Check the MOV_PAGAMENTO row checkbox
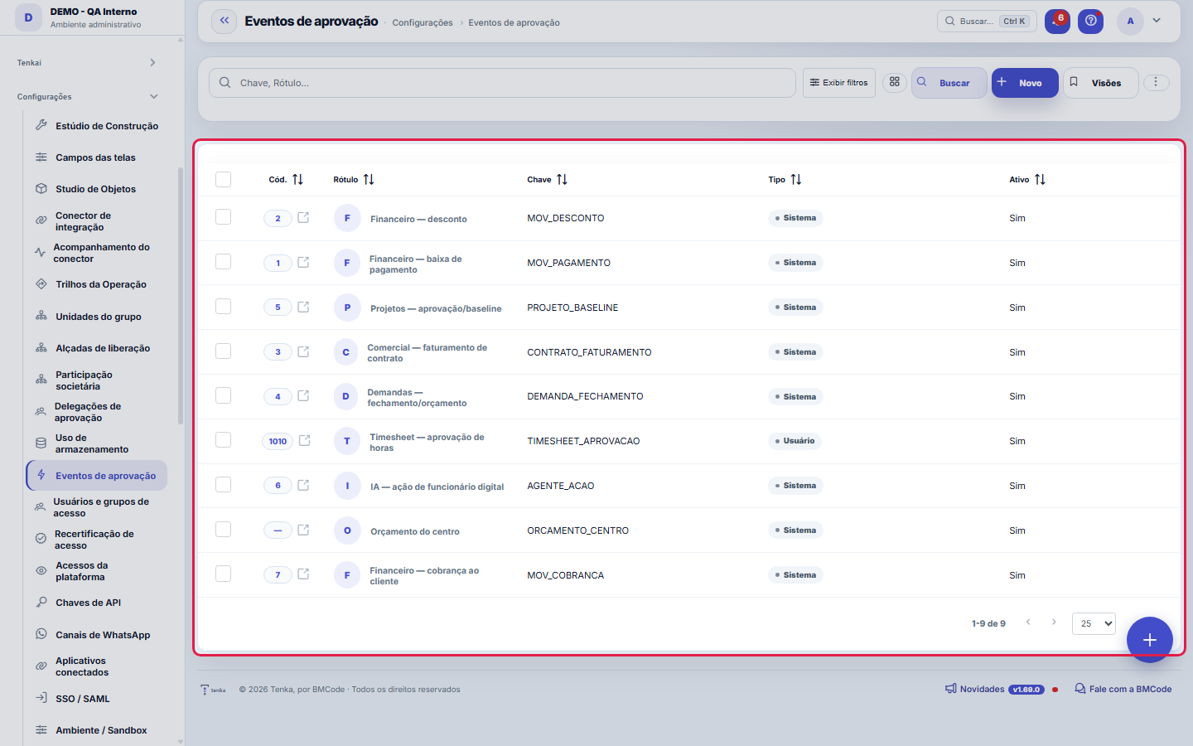 pyautogui.click(x=223, y=262)
